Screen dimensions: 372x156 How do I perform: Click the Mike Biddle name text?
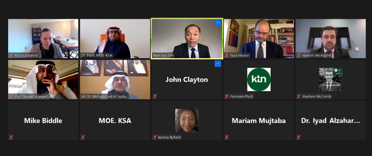click(43, 121)
